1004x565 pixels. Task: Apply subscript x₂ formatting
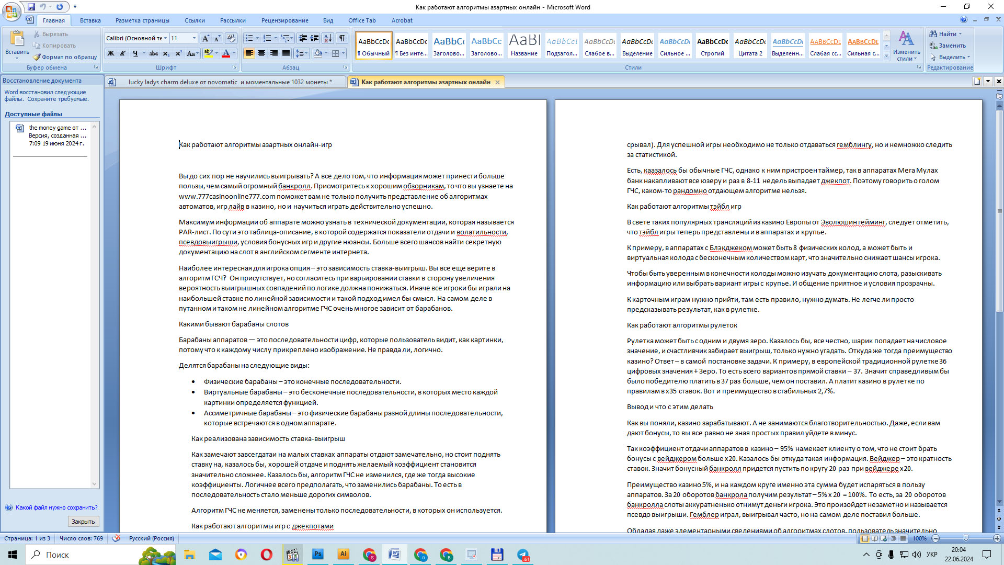click(166, 53)
